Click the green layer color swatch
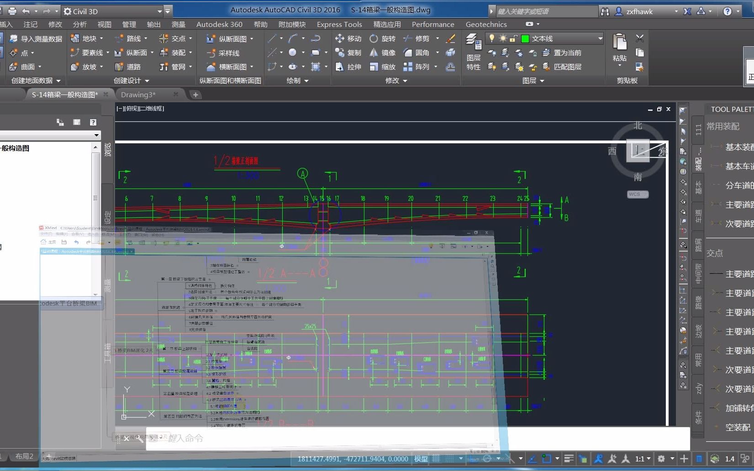This screenshot has width=754, height=471. [525, 38]
